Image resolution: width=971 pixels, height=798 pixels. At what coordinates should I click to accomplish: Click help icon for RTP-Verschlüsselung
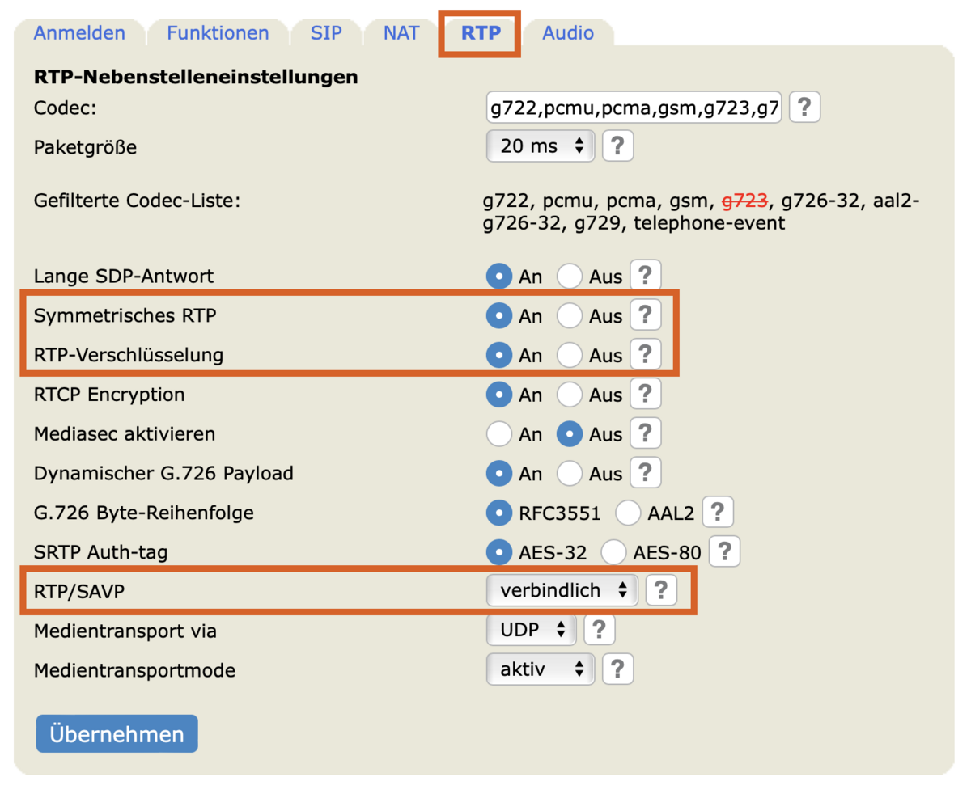pyautogui.click(x=645, y=354)
